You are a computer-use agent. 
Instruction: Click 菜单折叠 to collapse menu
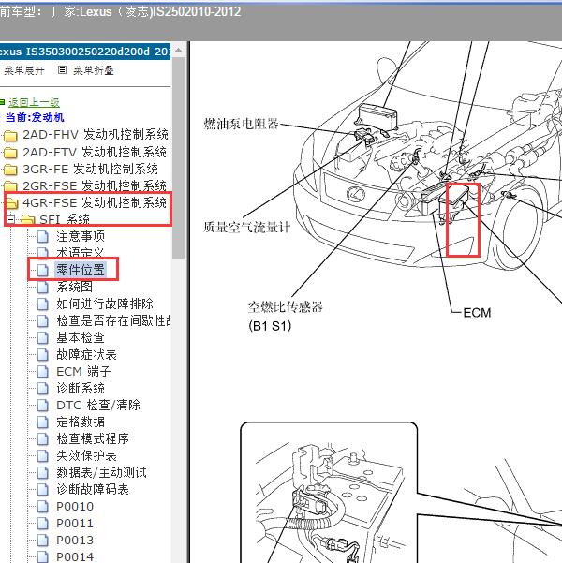pos(94,70)
